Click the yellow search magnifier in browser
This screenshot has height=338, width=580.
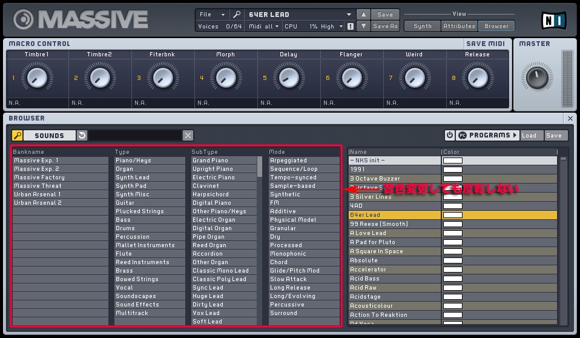(x=18, y=136)
